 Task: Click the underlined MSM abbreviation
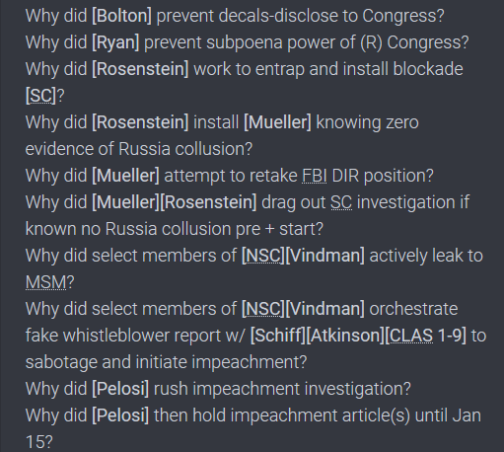[x=46, y=282]
